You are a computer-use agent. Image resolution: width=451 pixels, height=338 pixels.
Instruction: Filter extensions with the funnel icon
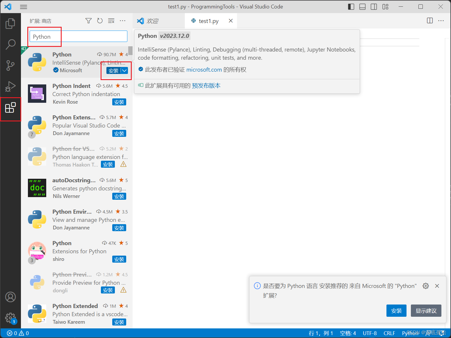[x=88, y=21]
